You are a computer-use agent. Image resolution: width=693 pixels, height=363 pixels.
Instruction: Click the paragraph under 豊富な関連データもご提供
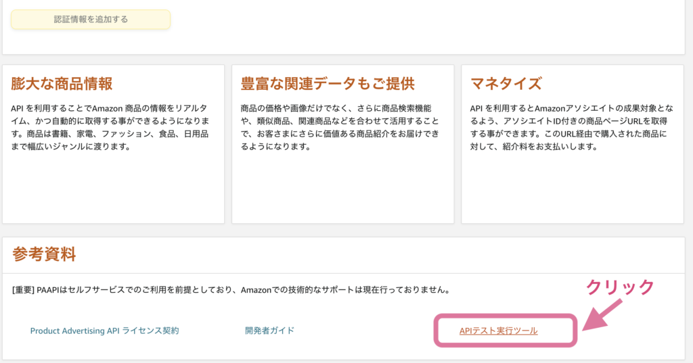[x=340, y=127]
